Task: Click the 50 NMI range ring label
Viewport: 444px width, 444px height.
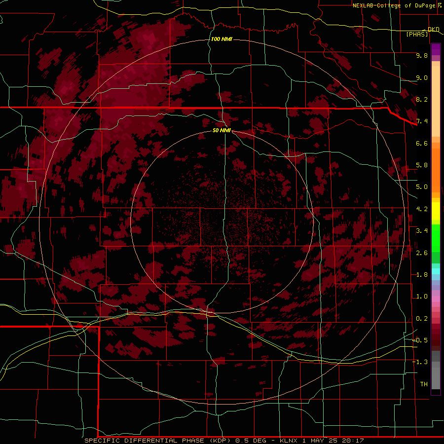Action: (222, 130)
